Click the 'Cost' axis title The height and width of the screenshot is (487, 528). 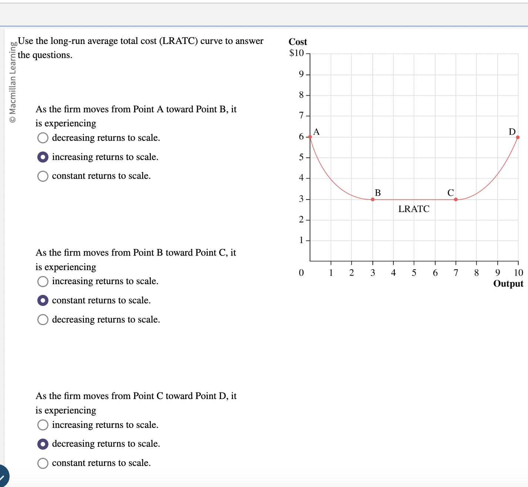[x=298, y=42]
